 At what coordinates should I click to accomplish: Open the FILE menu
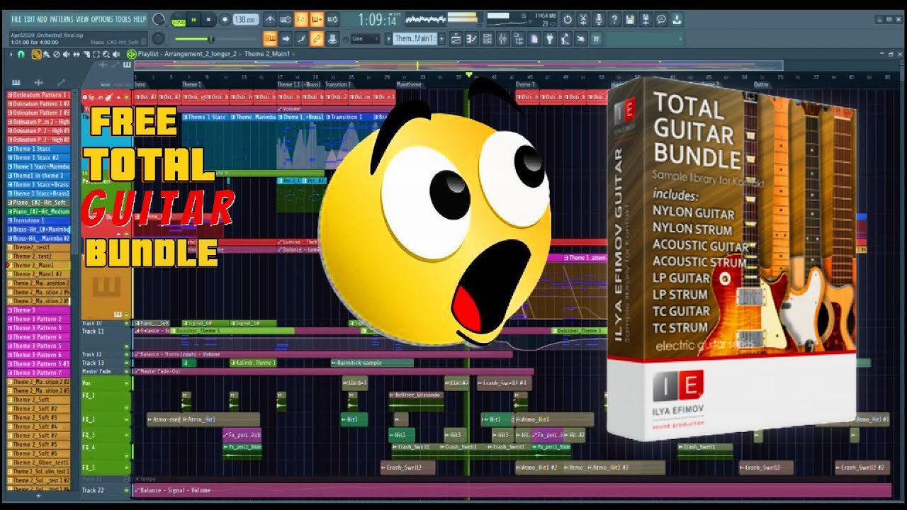coord(16,19)
